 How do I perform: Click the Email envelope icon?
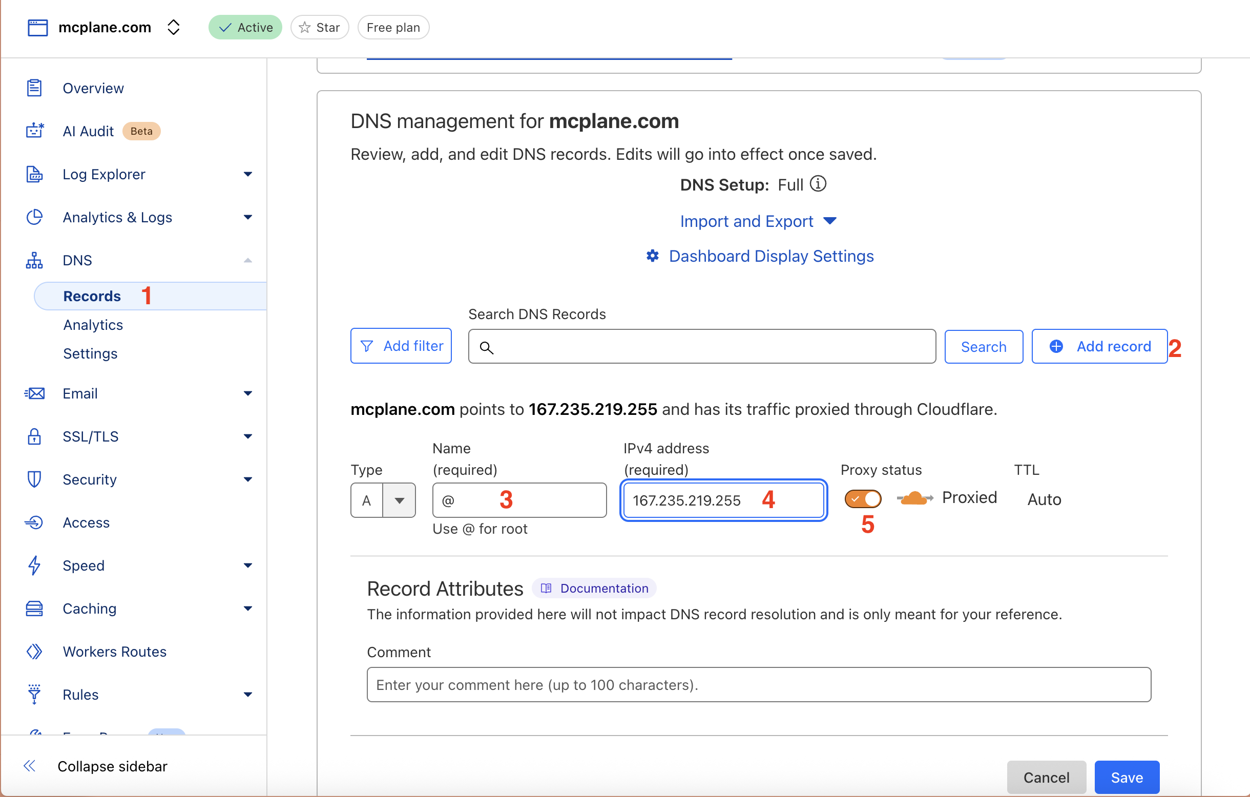coord(34,393)
